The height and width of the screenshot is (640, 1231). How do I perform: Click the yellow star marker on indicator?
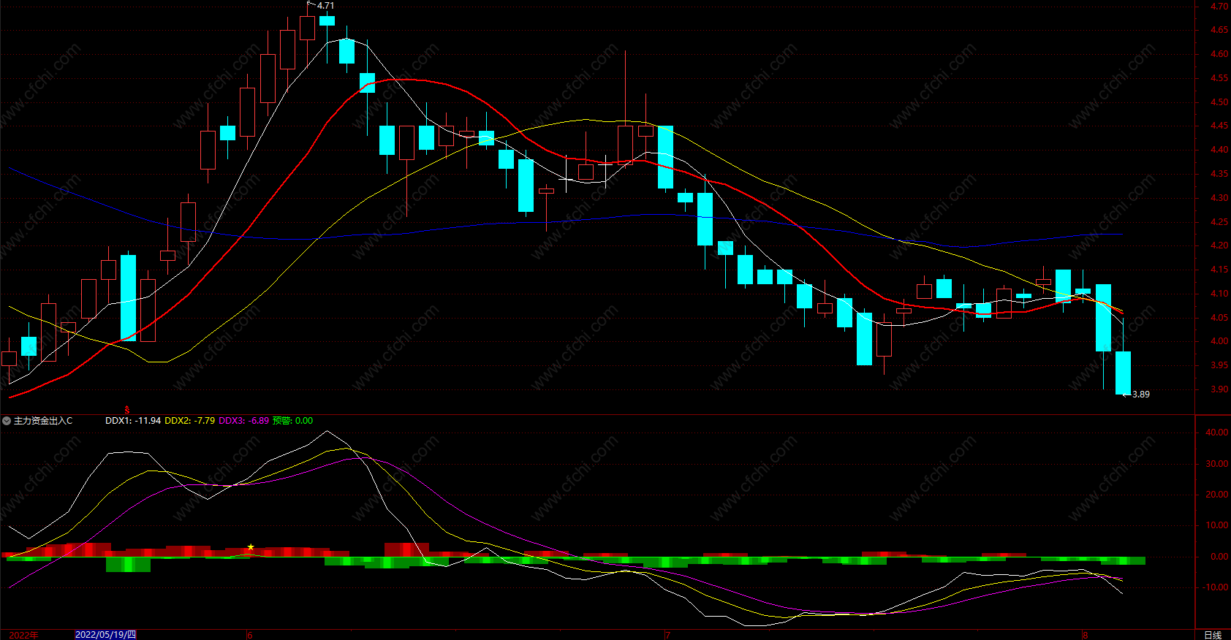click(x=251, y=547)
